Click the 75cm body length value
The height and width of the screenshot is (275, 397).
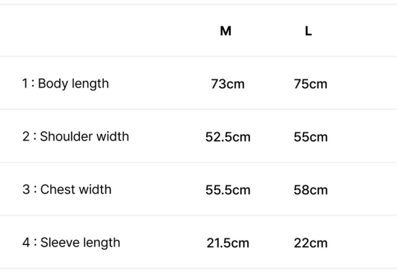[x=310, y=84]
